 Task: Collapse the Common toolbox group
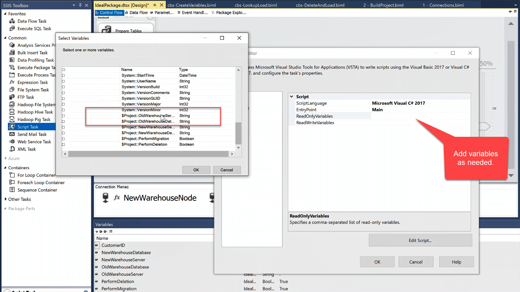pyautogui.click(x=5, y=38)
